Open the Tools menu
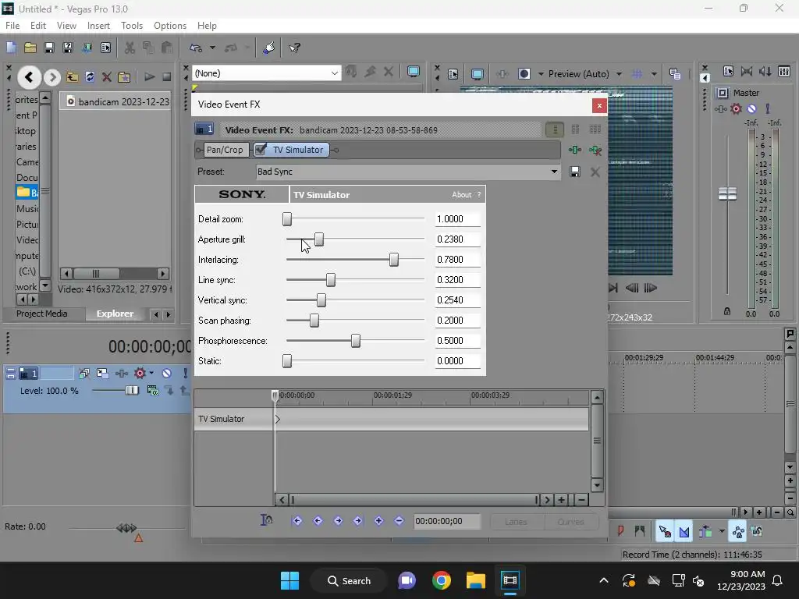This screenshot has width=799, height=599. pos(131,26)
